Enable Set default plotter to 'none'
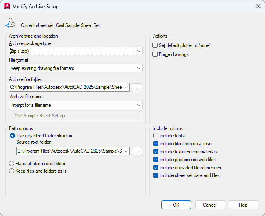 (x=155, y=45)
